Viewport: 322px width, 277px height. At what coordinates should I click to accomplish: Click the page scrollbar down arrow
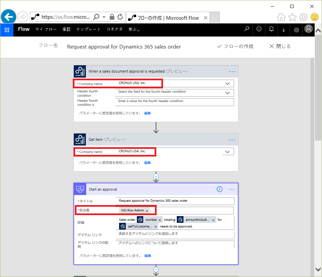point(318,269)
